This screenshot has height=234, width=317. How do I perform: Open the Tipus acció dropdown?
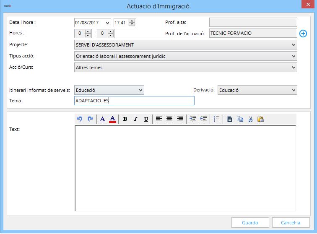click(x=293, y=56)
